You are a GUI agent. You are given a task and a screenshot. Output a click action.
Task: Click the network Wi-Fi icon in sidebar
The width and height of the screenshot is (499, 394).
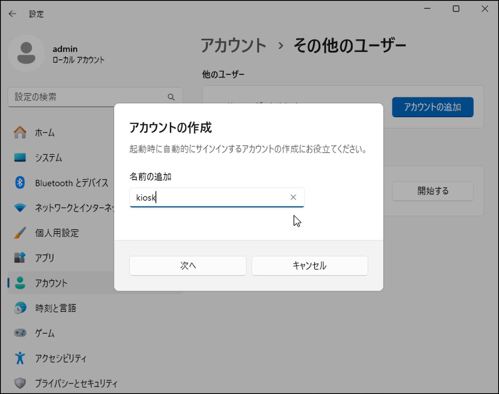[x=20, y=208]
